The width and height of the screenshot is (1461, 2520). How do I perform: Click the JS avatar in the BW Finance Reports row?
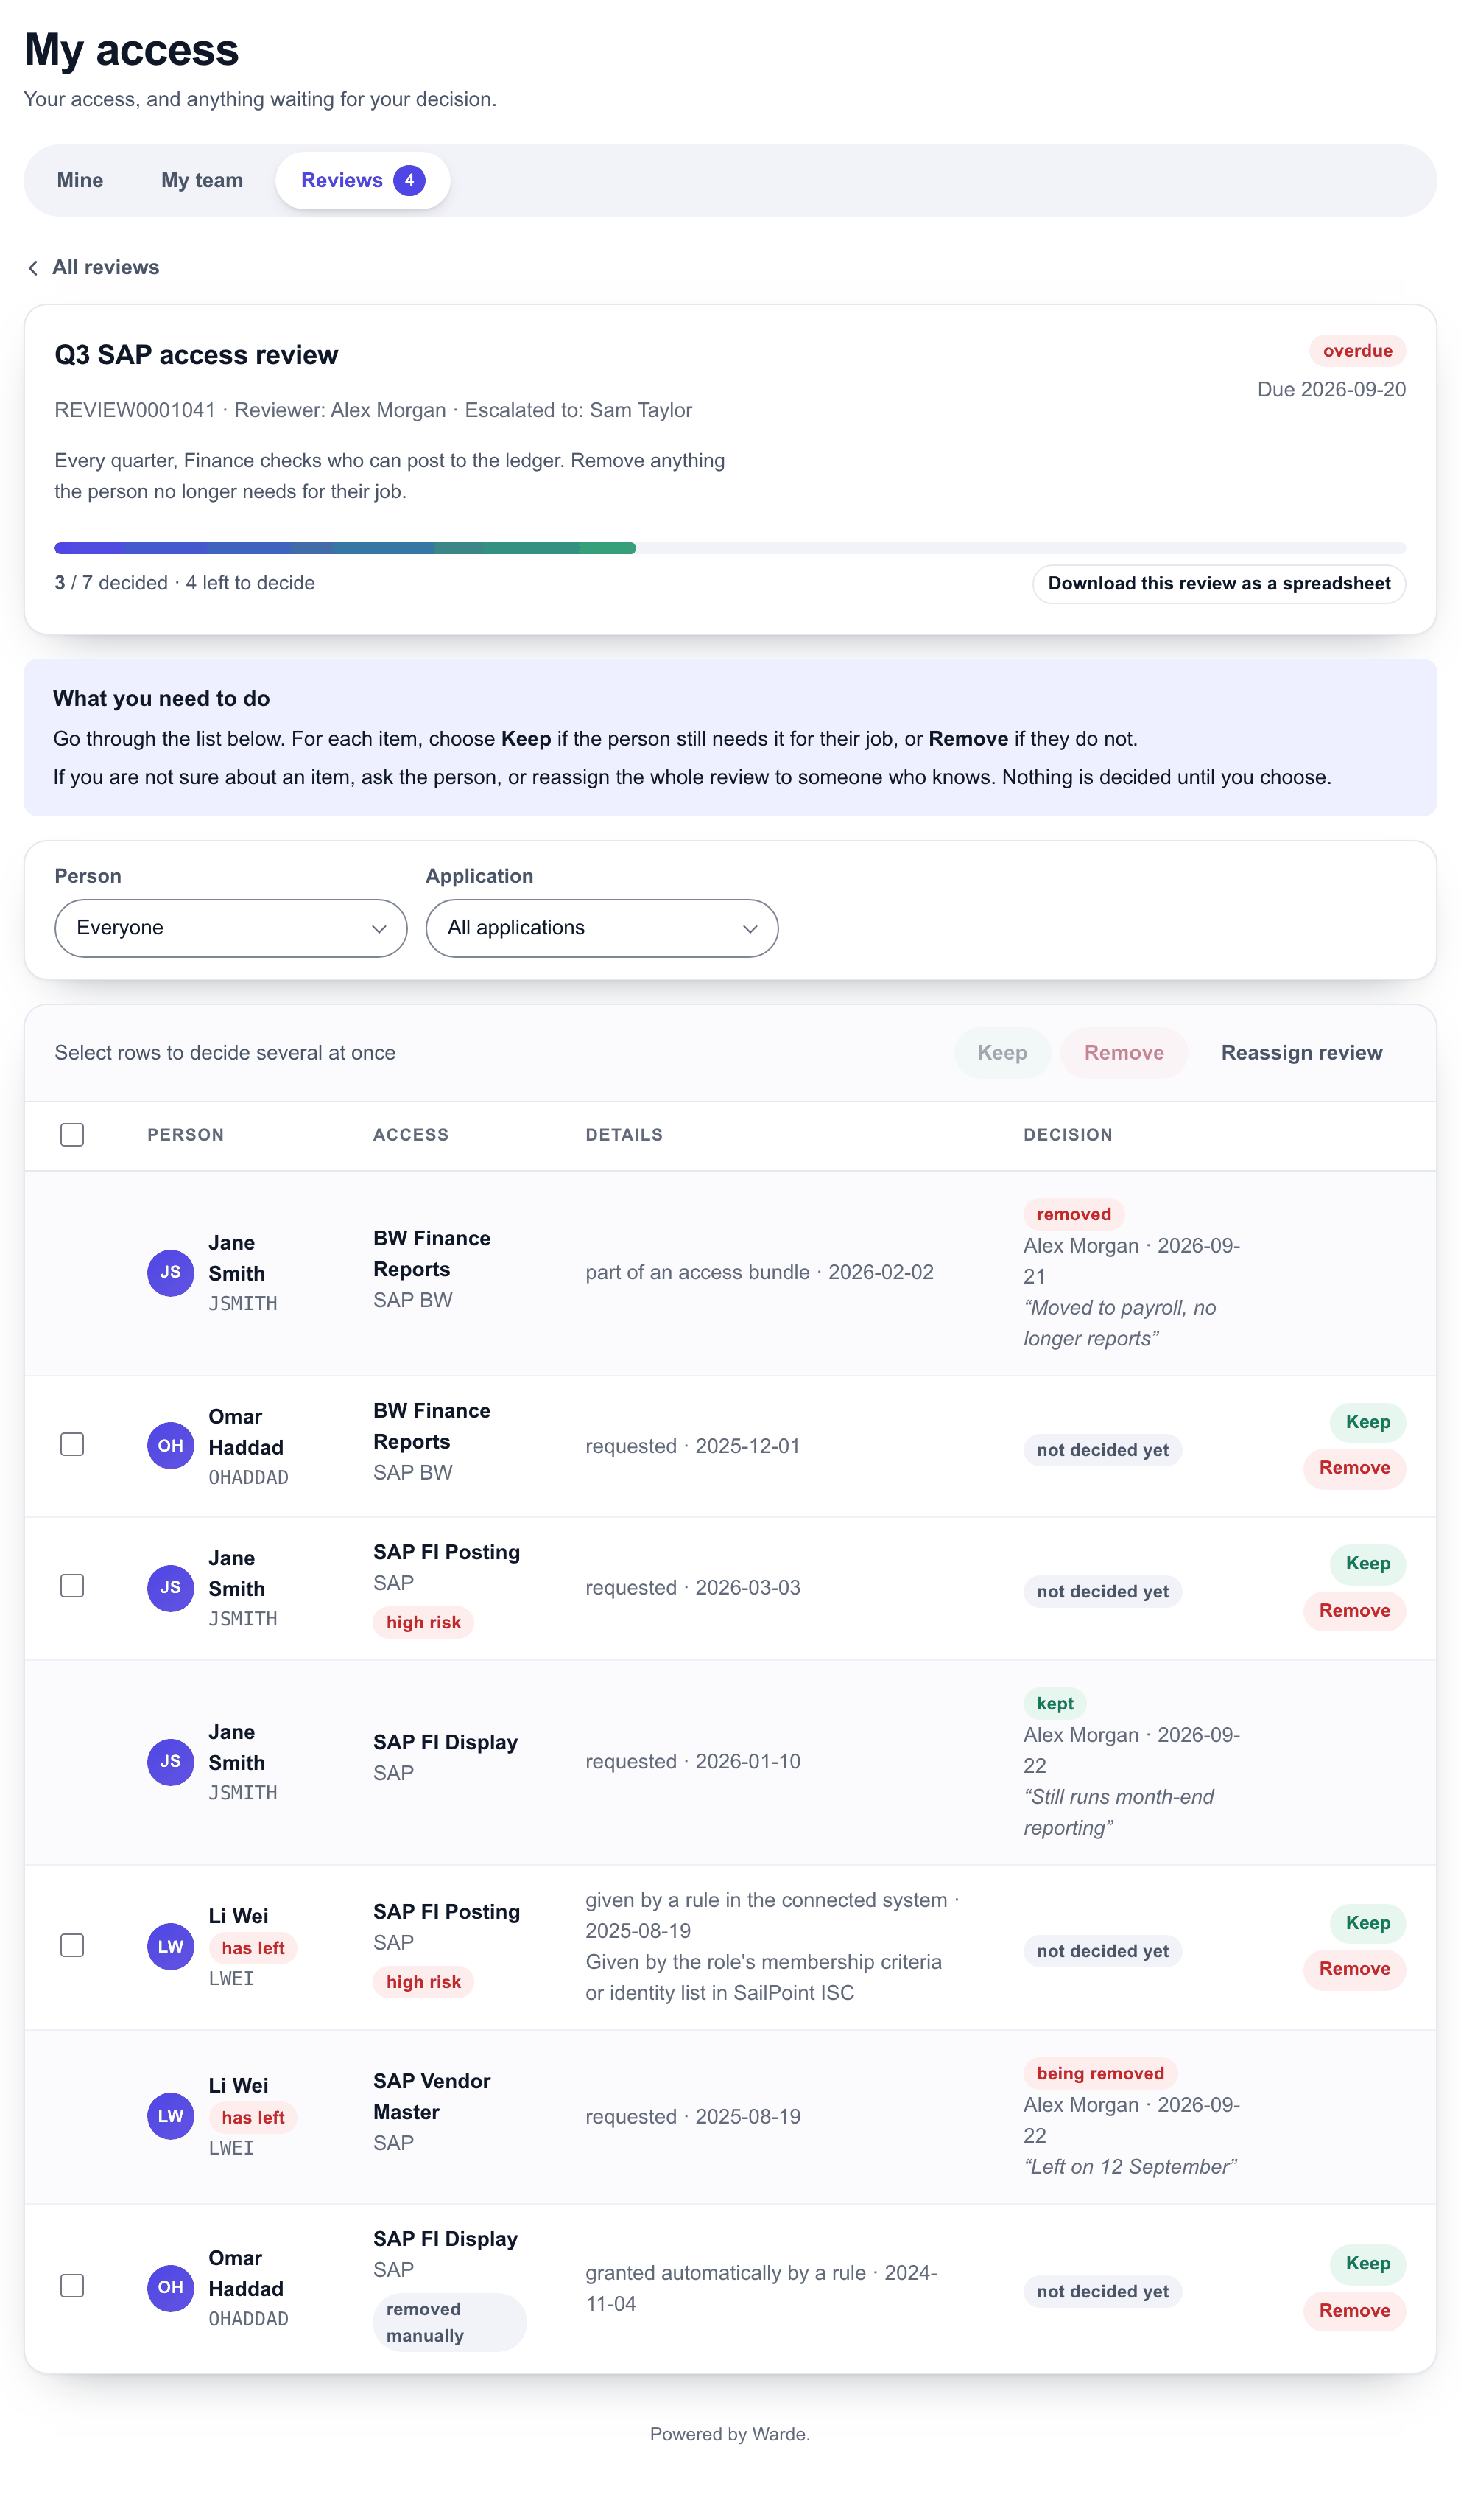[x=171, y=1272]
